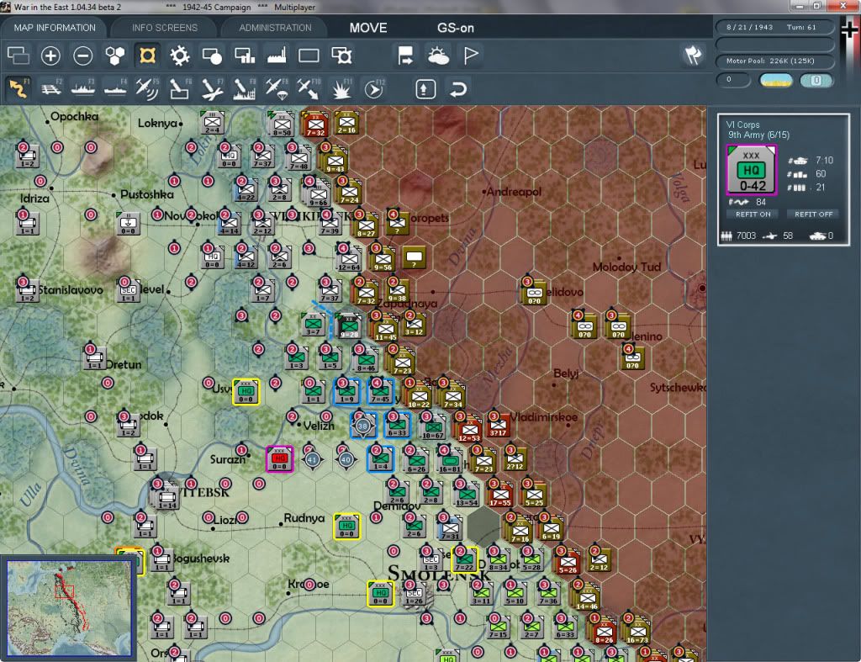The image size is (861, 662).
Task: Click the GS-on ground support label
Action: coord(455,28)
